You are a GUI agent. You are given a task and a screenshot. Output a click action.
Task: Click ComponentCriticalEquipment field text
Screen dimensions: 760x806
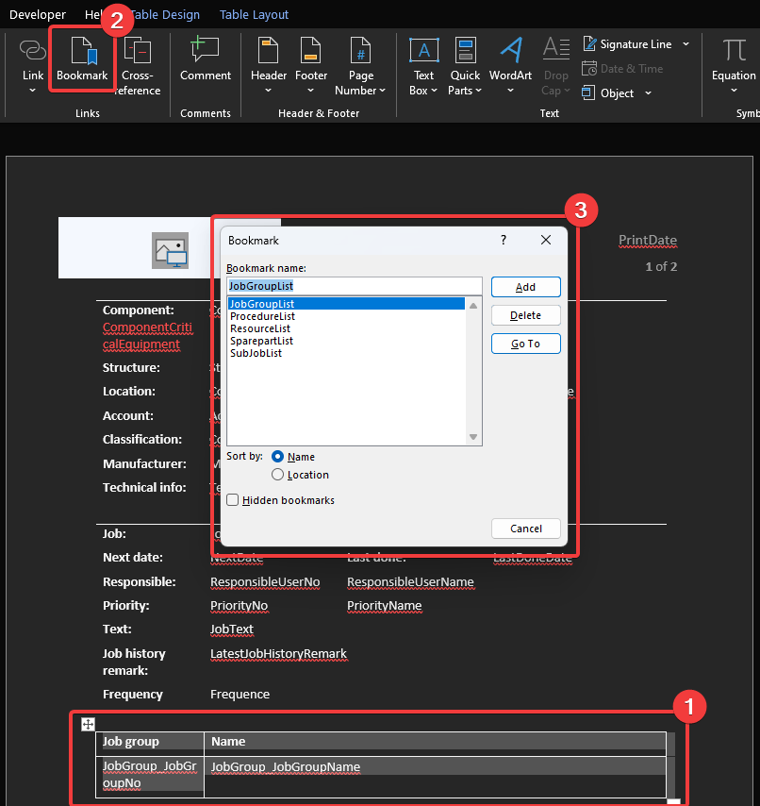pos(147,336)
